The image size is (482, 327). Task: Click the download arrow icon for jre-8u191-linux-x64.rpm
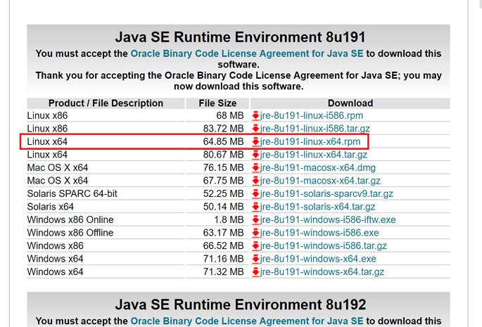point(255,142)
